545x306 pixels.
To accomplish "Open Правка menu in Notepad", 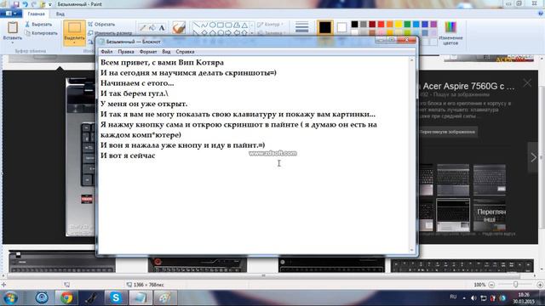I will click(x=126, y=52).
